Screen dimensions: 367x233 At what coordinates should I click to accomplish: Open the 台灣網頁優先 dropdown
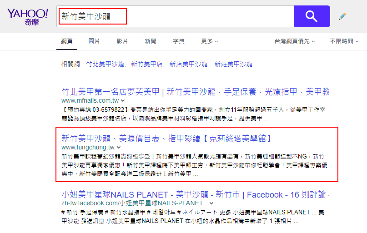295,41
